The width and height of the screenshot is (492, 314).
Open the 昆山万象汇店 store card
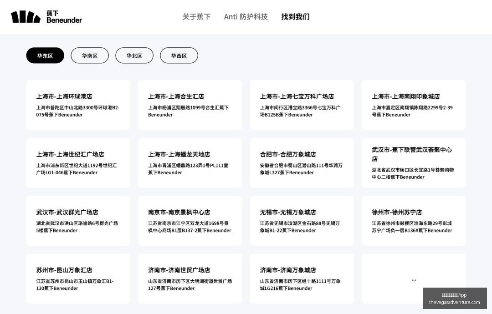coord(78,279)
